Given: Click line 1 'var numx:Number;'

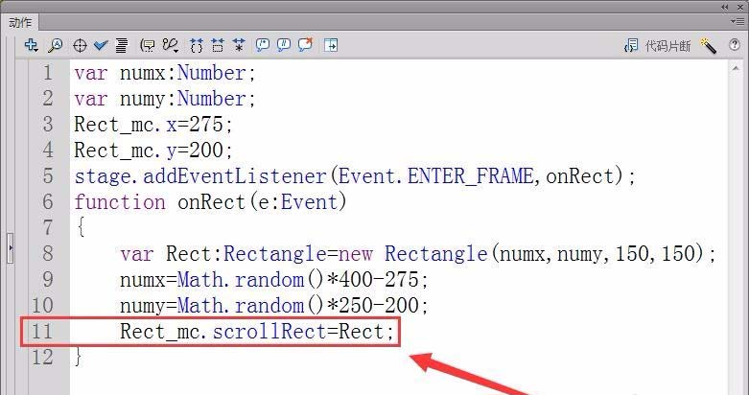Looking at the screenshot, I should click(165, 73).
